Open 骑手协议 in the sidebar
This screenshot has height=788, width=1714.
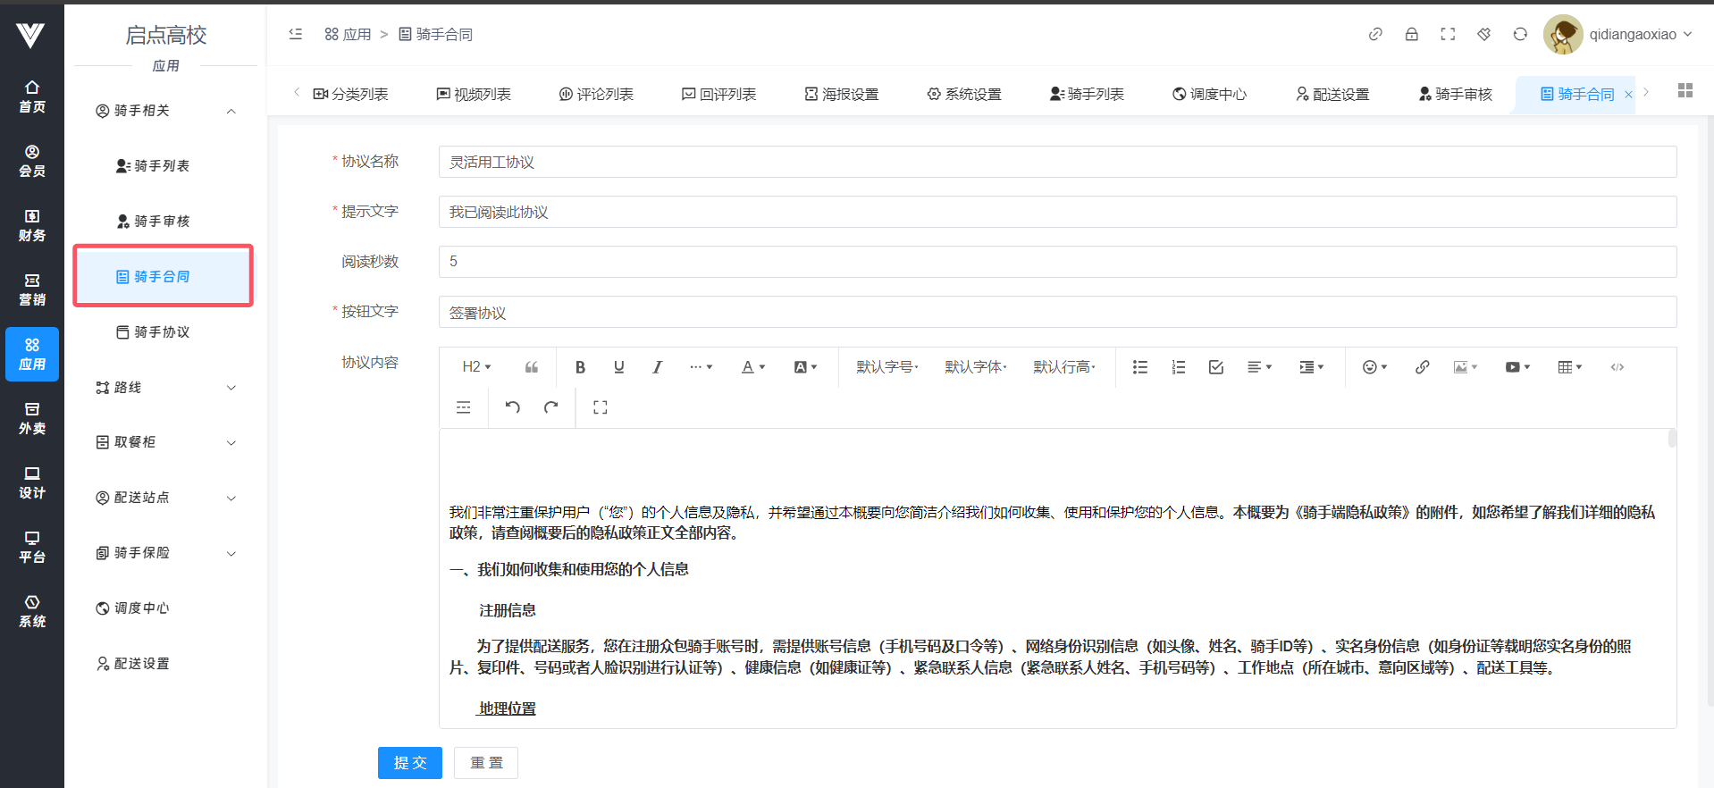point(162,332)
